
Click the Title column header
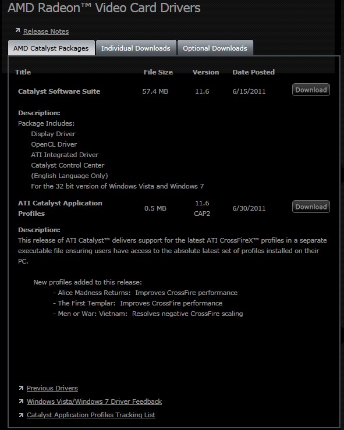[23, 72]
